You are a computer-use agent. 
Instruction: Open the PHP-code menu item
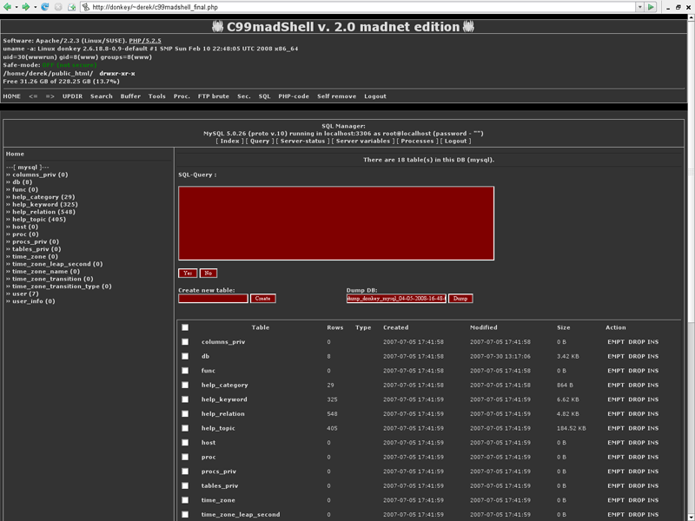(x=294, y=96)
